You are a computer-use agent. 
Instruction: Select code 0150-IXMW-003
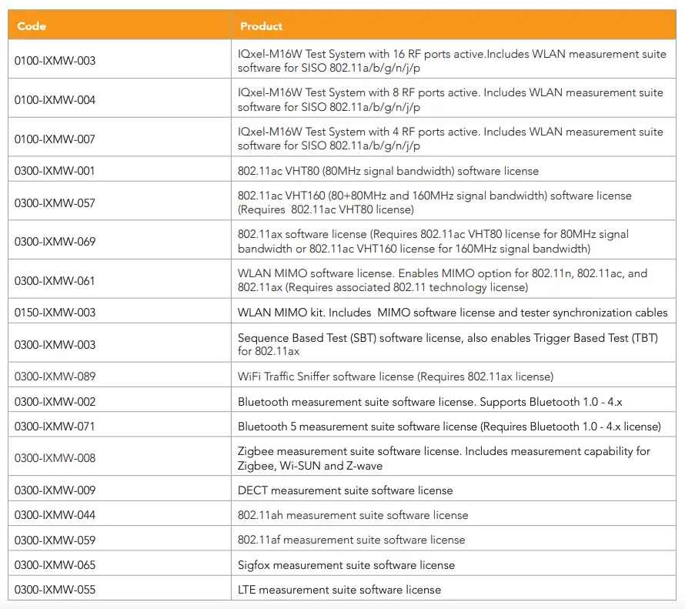coord(55,313)
